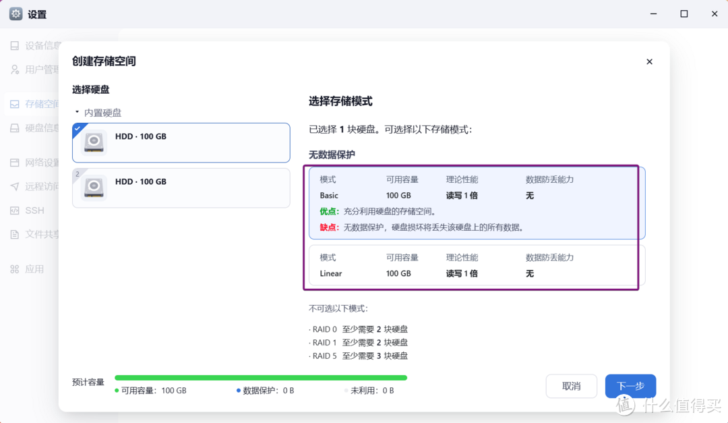The image size is (728, 423).
Task: Open the SSH settings panel
Action: coord(15,210)
